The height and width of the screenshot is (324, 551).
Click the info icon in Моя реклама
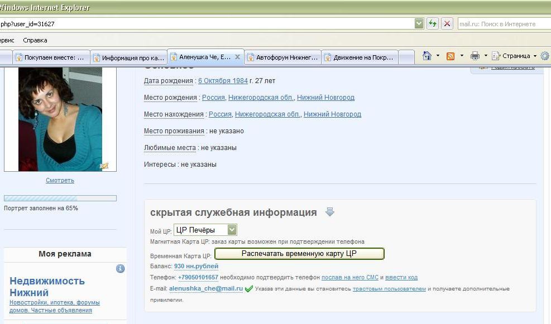coord(120,269)
